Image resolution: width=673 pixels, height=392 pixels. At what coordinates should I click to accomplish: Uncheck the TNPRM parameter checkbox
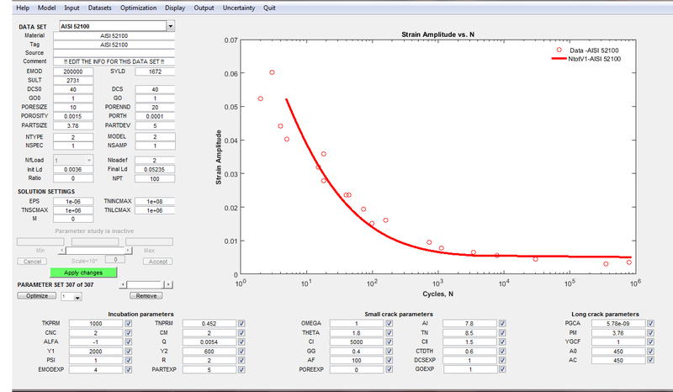coord(241,323)
